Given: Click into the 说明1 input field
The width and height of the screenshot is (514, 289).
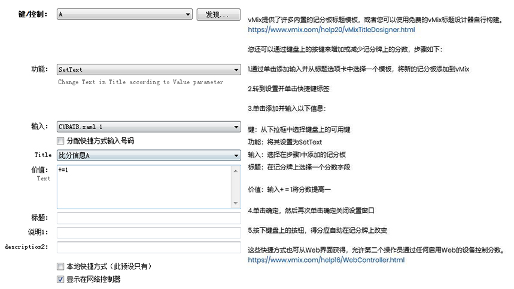Looking at the screenshot, I should [149, 232].
